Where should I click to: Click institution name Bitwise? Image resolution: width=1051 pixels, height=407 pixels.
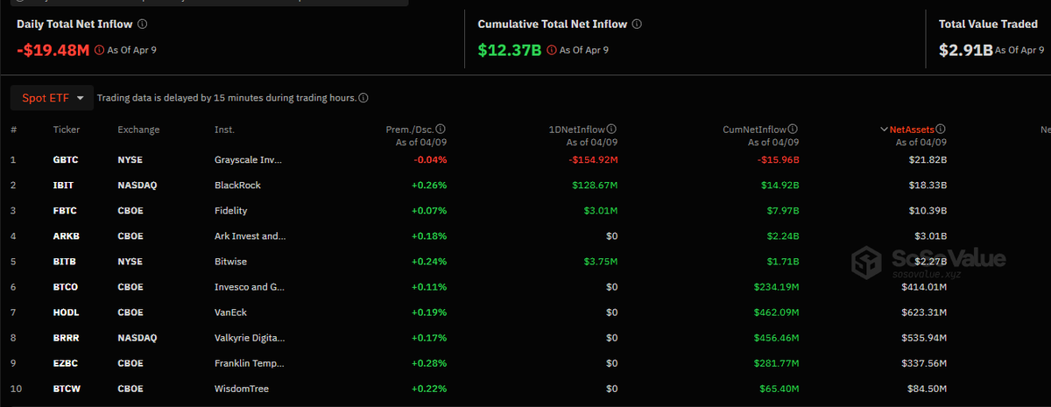pyautogui.click(x=231, y=262)
